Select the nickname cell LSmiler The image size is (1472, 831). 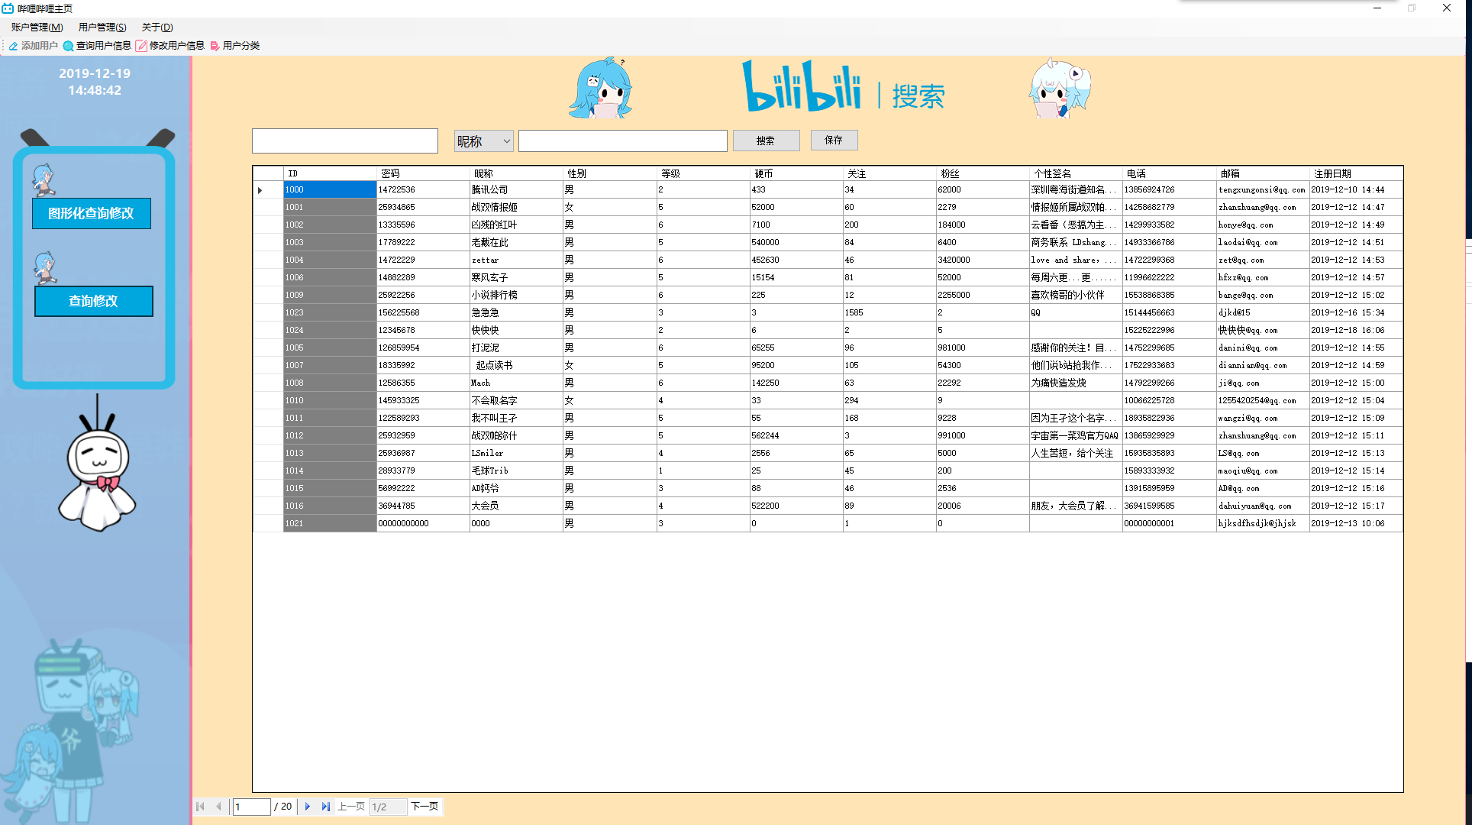[x=516, y=453]
